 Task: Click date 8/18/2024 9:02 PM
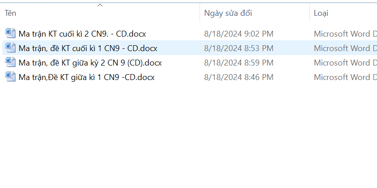(239, 34)
